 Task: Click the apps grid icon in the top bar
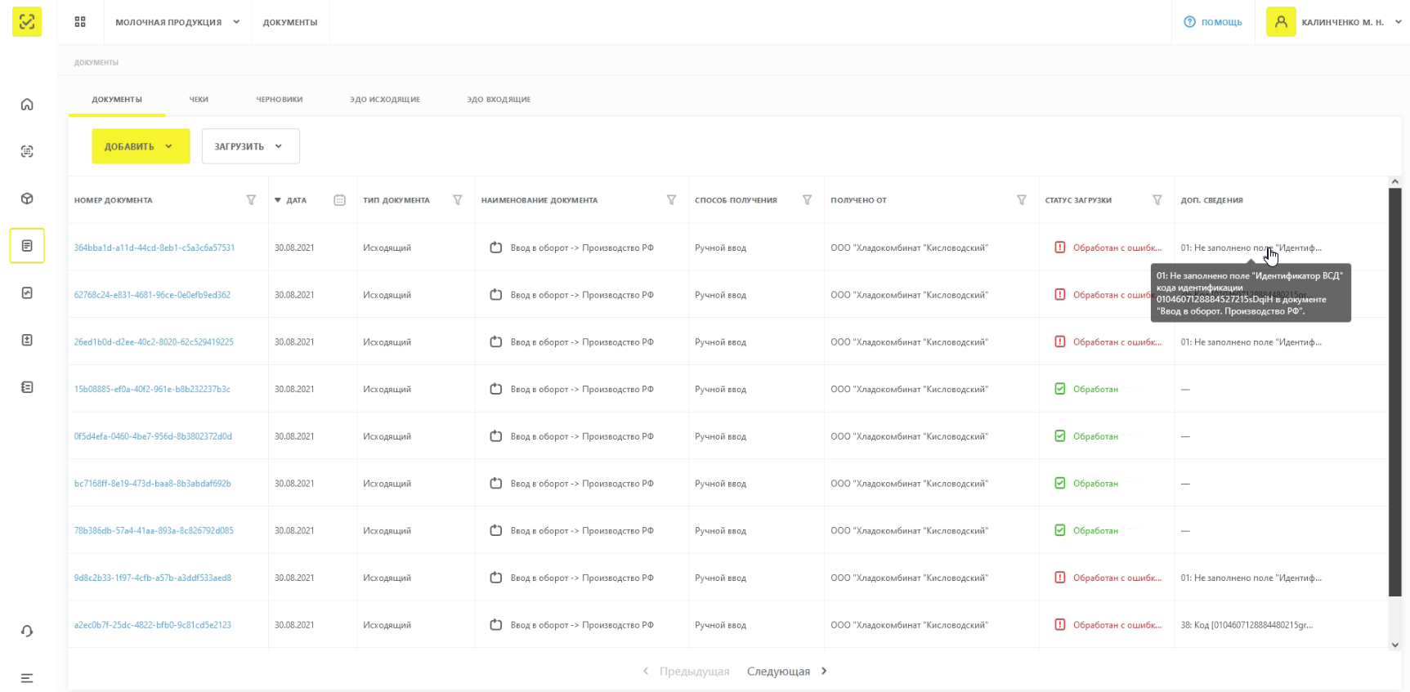(80, 22)
